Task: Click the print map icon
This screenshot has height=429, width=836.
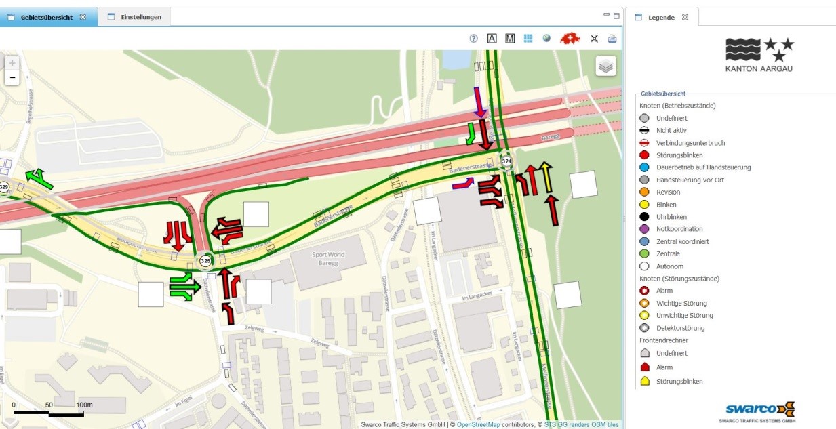Action: [612, 39]
